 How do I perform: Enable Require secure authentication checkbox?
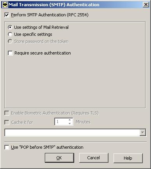(x=10, y=53)
